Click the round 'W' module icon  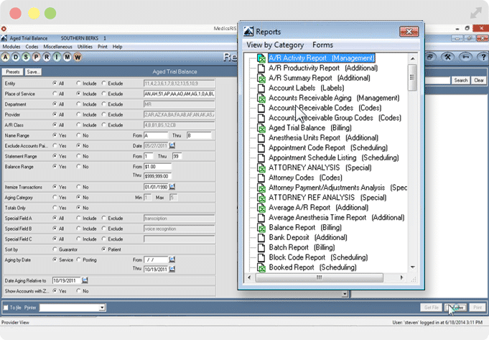78,58
